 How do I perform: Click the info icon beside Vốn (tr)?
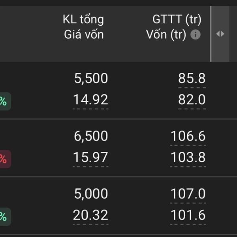(x=196, y=34)
